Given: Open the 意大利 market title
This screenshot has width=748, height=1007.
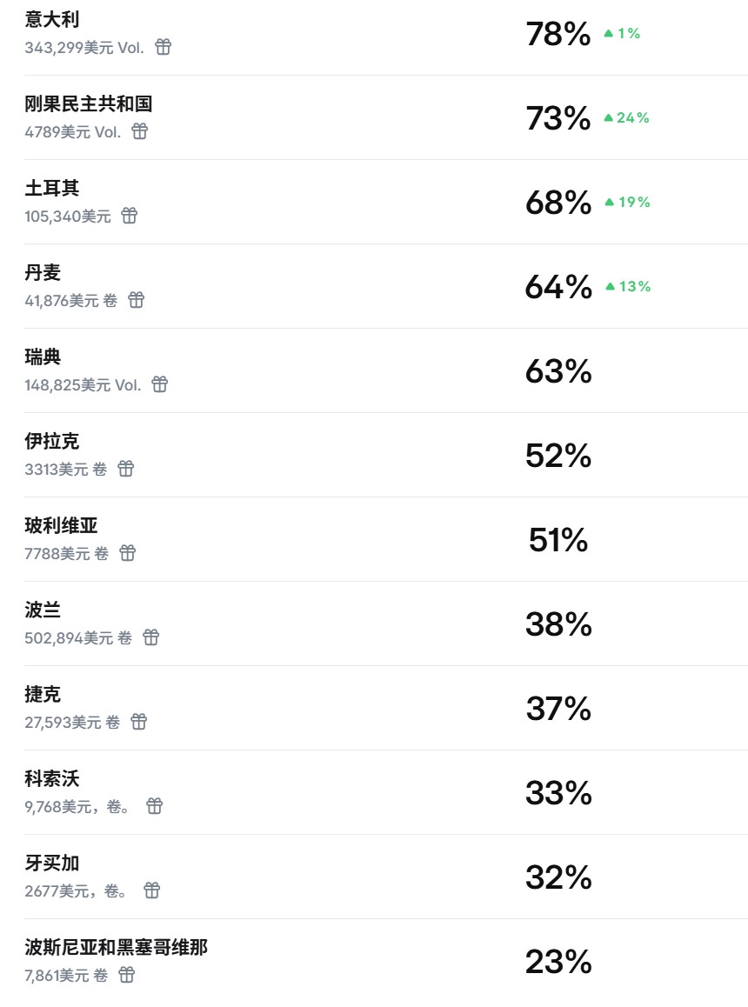Looking at the screenshot, I should [52, 19].
